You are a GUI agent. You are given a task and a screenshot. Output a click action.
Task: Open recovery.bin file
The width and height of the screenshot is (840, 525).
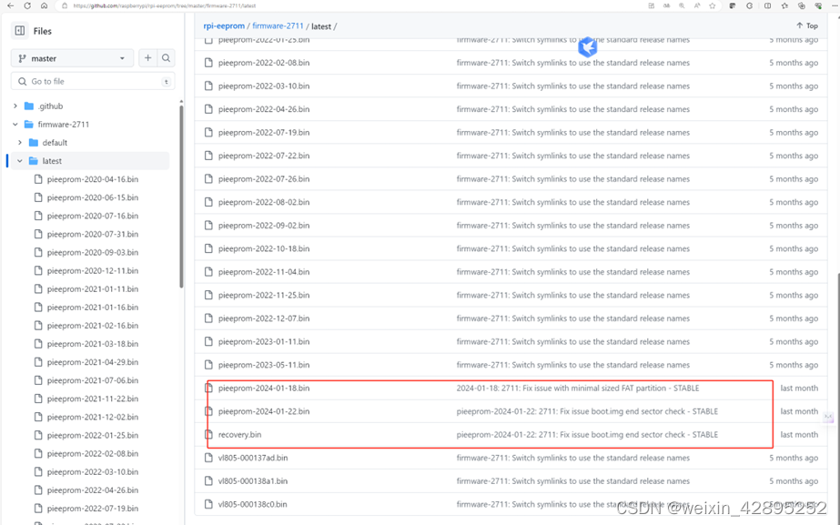239,434
